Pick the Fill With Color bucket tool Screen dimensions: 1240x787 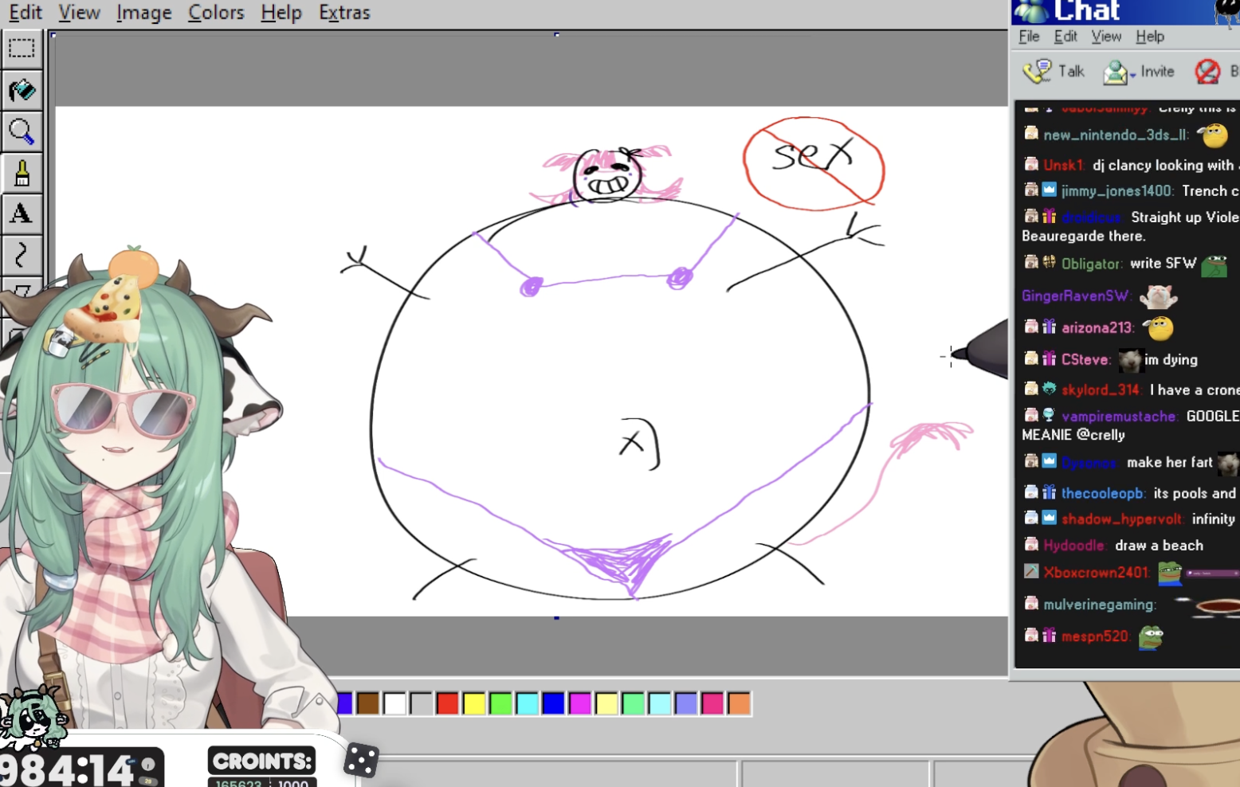click(x=22, y=90)
